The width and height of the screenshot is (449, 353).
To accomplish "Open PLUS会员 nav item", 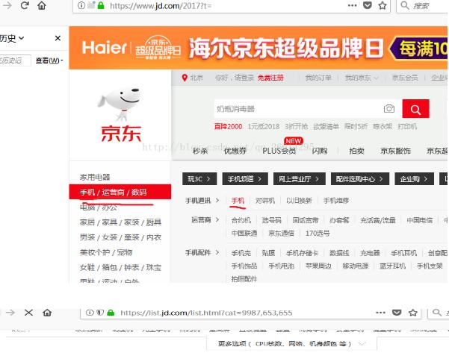I will 279,151.
